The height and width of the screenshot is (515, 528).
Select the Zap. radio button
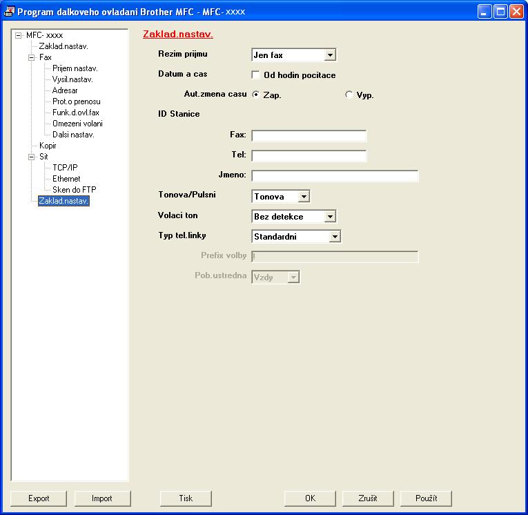(256, 95)
